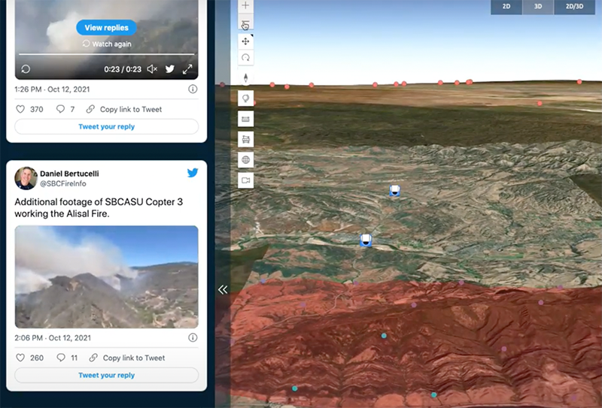Open info on the 2:06 PM tweet
Image resolution: width=602 pixels, height=408 pixels.
tap(193, 337)
